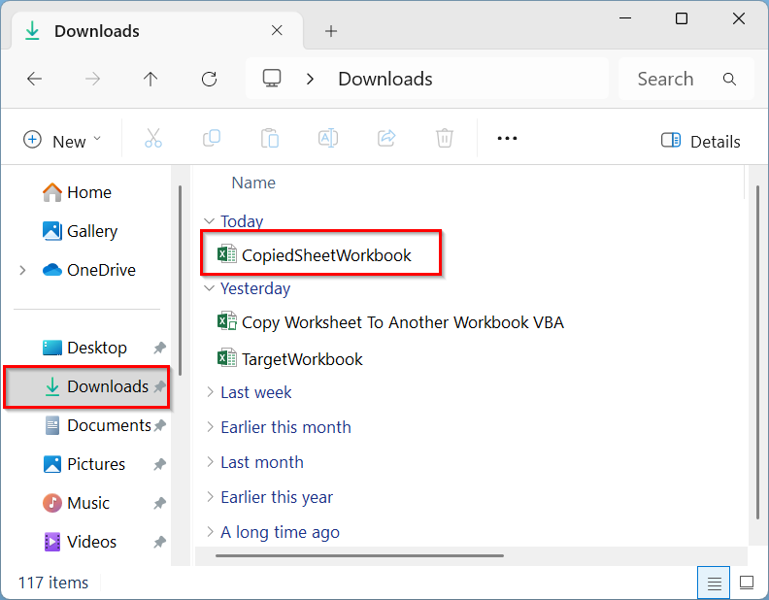This screenshot has width=769, height=600.
Task: Toggle the Details pane button
Action: click(x=700, y=141)
